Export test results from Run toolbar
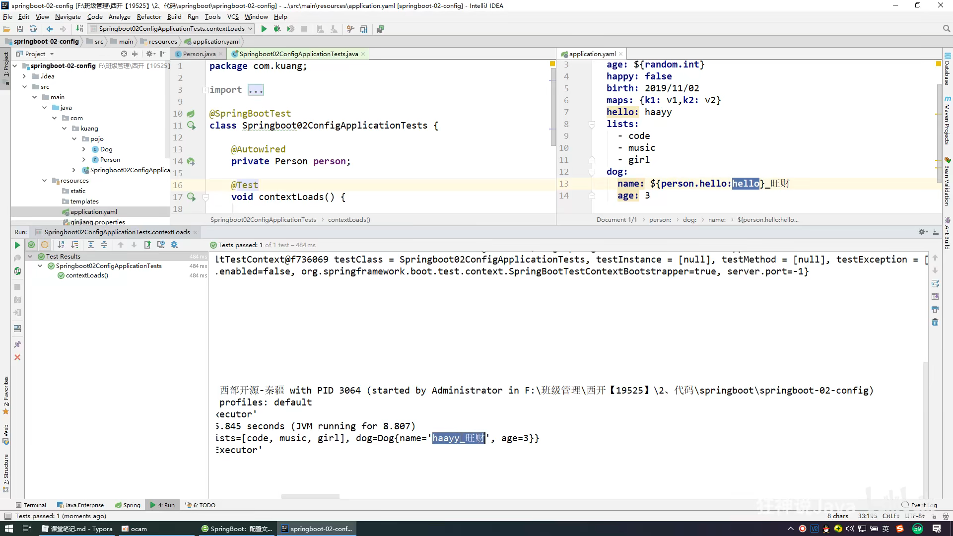 (147, 245)
